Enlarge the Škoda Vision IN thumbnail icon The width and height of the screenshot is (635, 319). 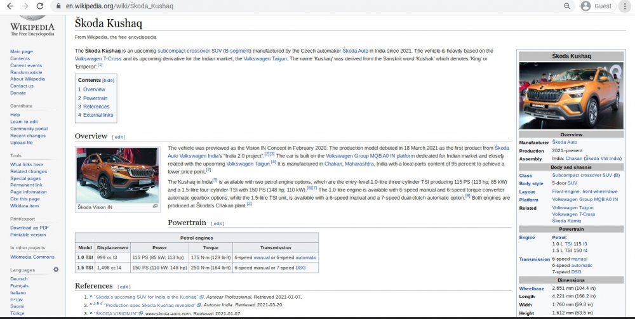pos(155,206)
